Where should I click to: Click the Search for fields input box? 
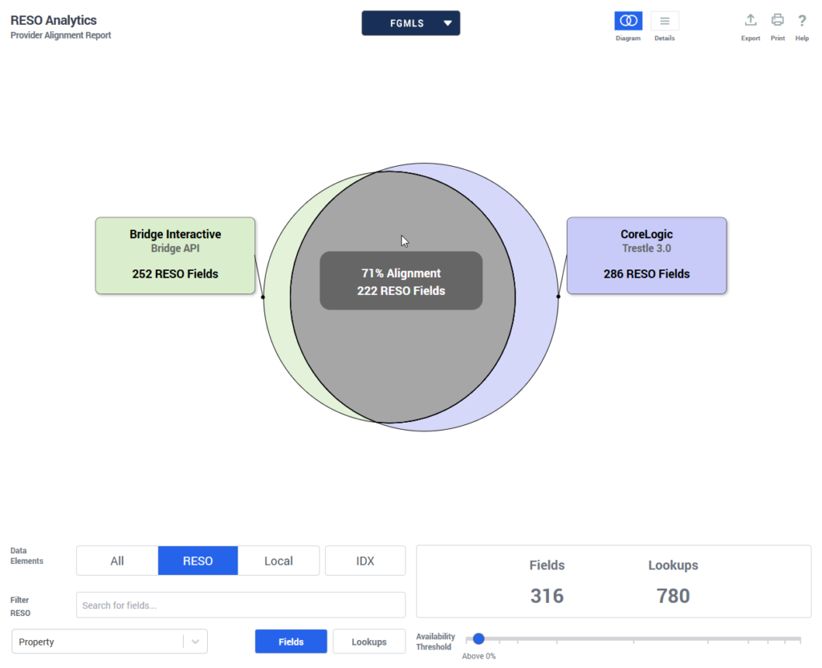(241, 605)
